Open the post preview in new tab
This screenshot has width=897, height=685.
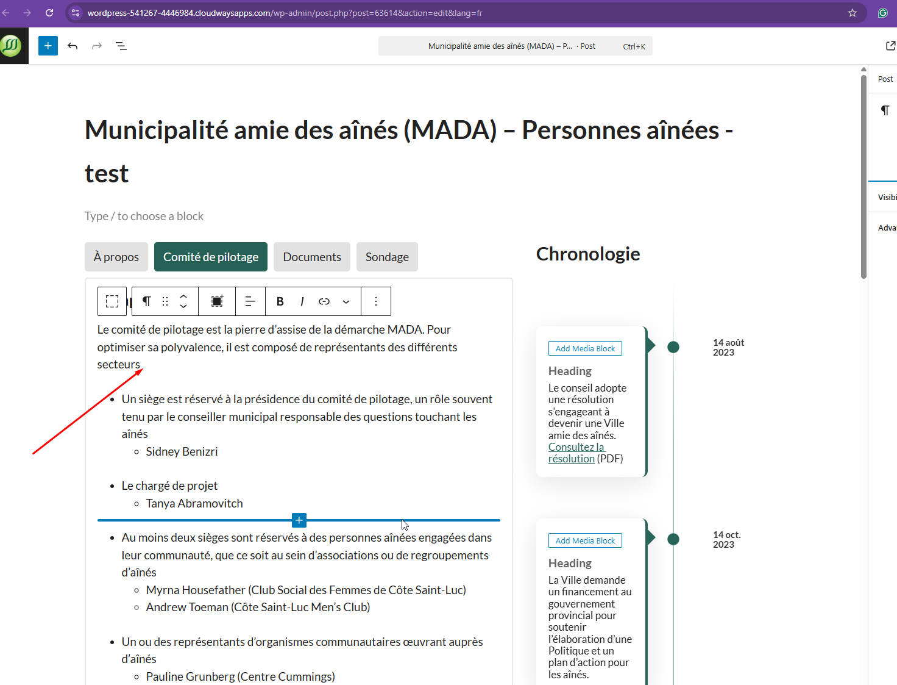pyautogui.click(x=890, y=46)
